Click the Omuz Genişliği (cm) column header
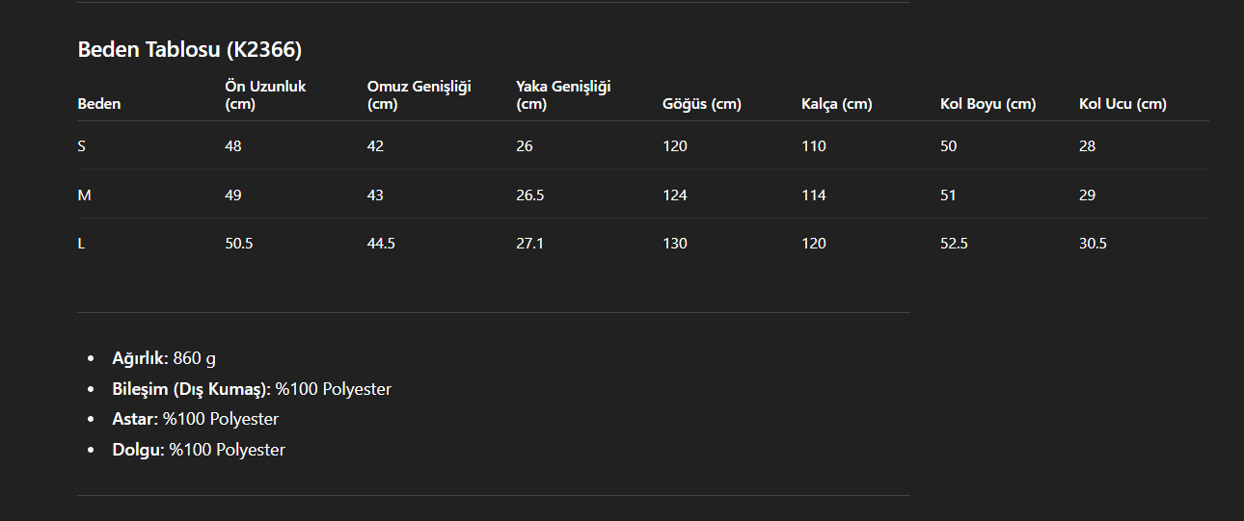Screen dimensions: 1244x521 pyautogui.click(x=419, y=95)
